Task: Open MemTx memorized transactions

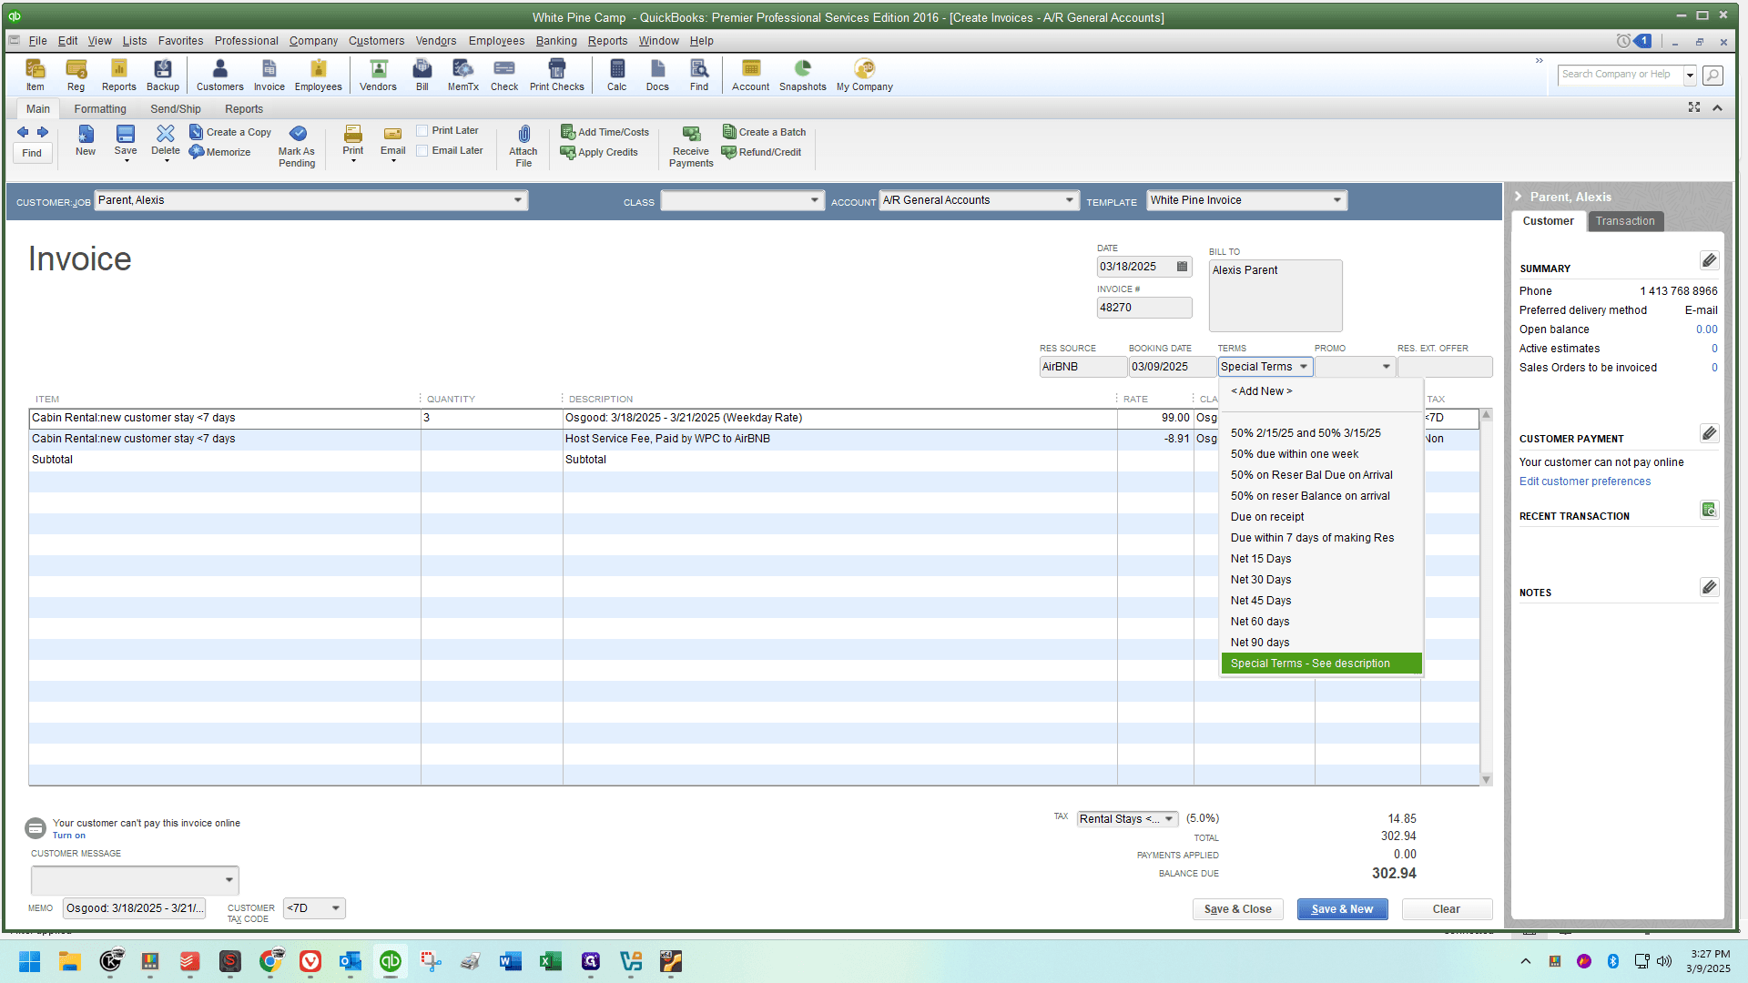Action: tap(462, 75)
